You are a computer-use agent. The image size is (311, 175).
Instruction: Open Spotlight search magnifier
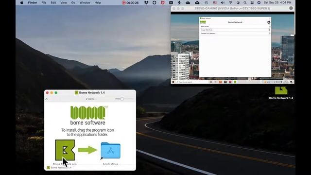click(x=245, y=2)
